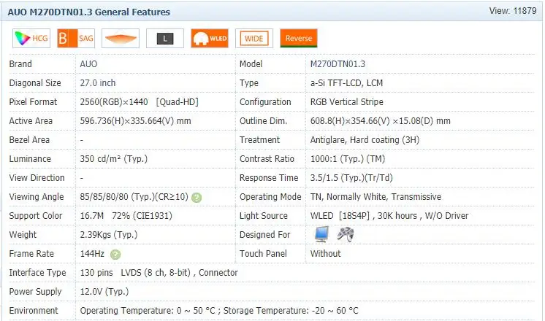Click the Treatment label
545x321 pixels.
coord(259,140)
